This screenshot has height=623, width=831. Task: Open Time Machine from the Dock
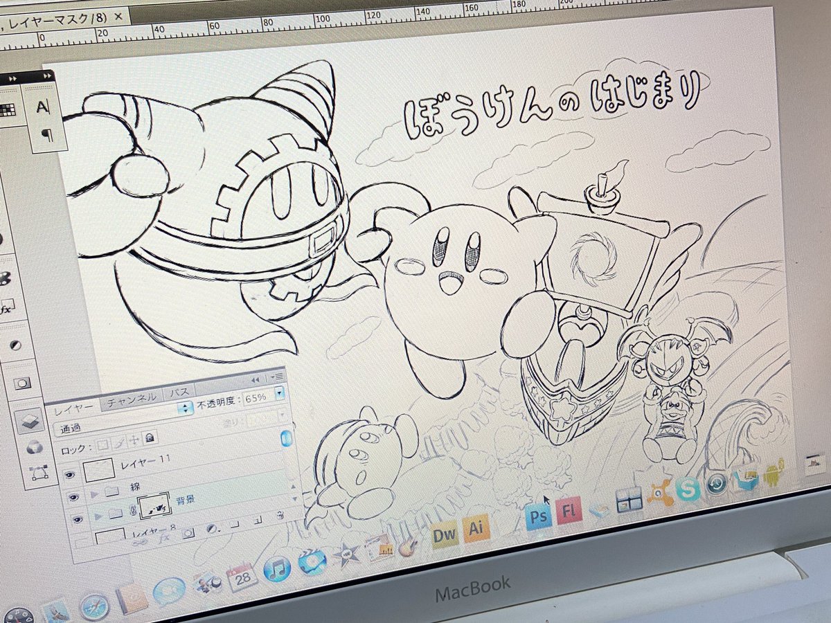point(716,484)
